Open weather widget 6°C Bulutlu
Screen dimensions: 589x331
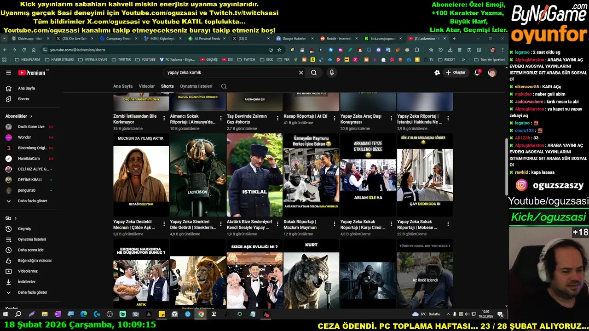point(427,314)
